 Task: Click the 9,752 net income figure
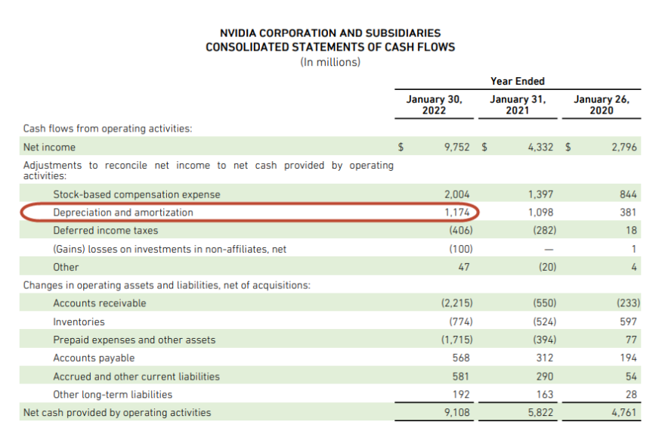[x=457, y=147]
